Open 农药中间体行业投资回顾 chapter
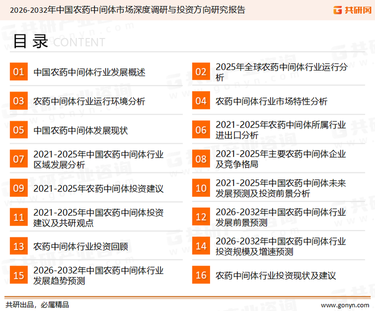This screenshot has height=311, width=375. tap(80, 246)
